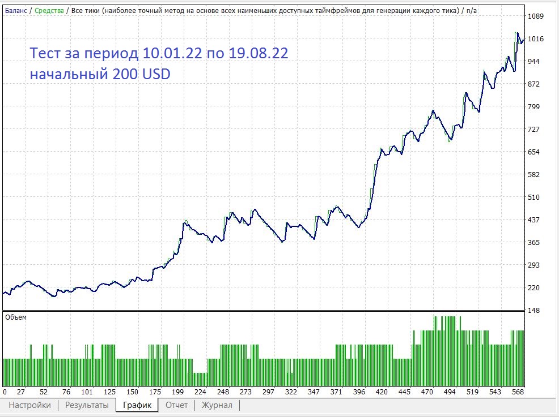Click the 148 axis value

[x=533, y=310]
